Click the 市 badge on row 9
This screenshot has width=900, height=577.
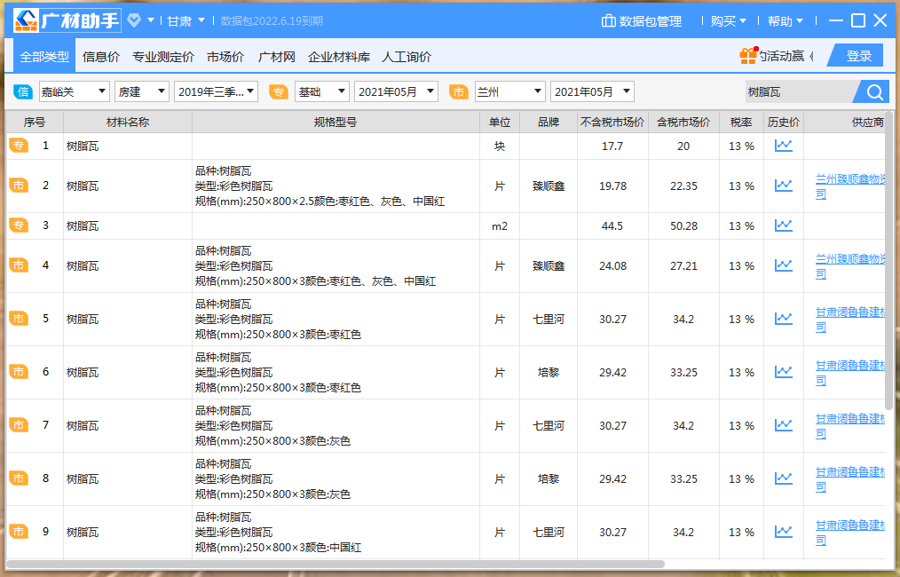click(x=19, y=532)
